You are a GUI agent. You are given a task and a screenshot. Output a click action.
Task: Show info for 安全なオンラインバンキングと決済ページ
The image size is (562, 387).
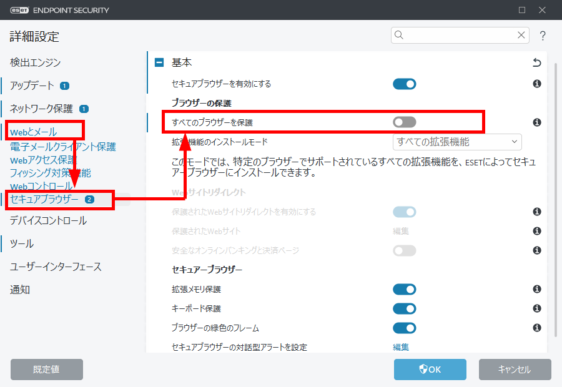(537, 250)
